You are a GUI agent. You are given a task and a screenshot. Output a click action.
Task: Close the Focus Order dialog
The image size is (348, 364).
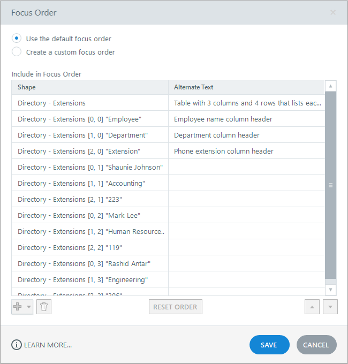(x=332, y=12)
